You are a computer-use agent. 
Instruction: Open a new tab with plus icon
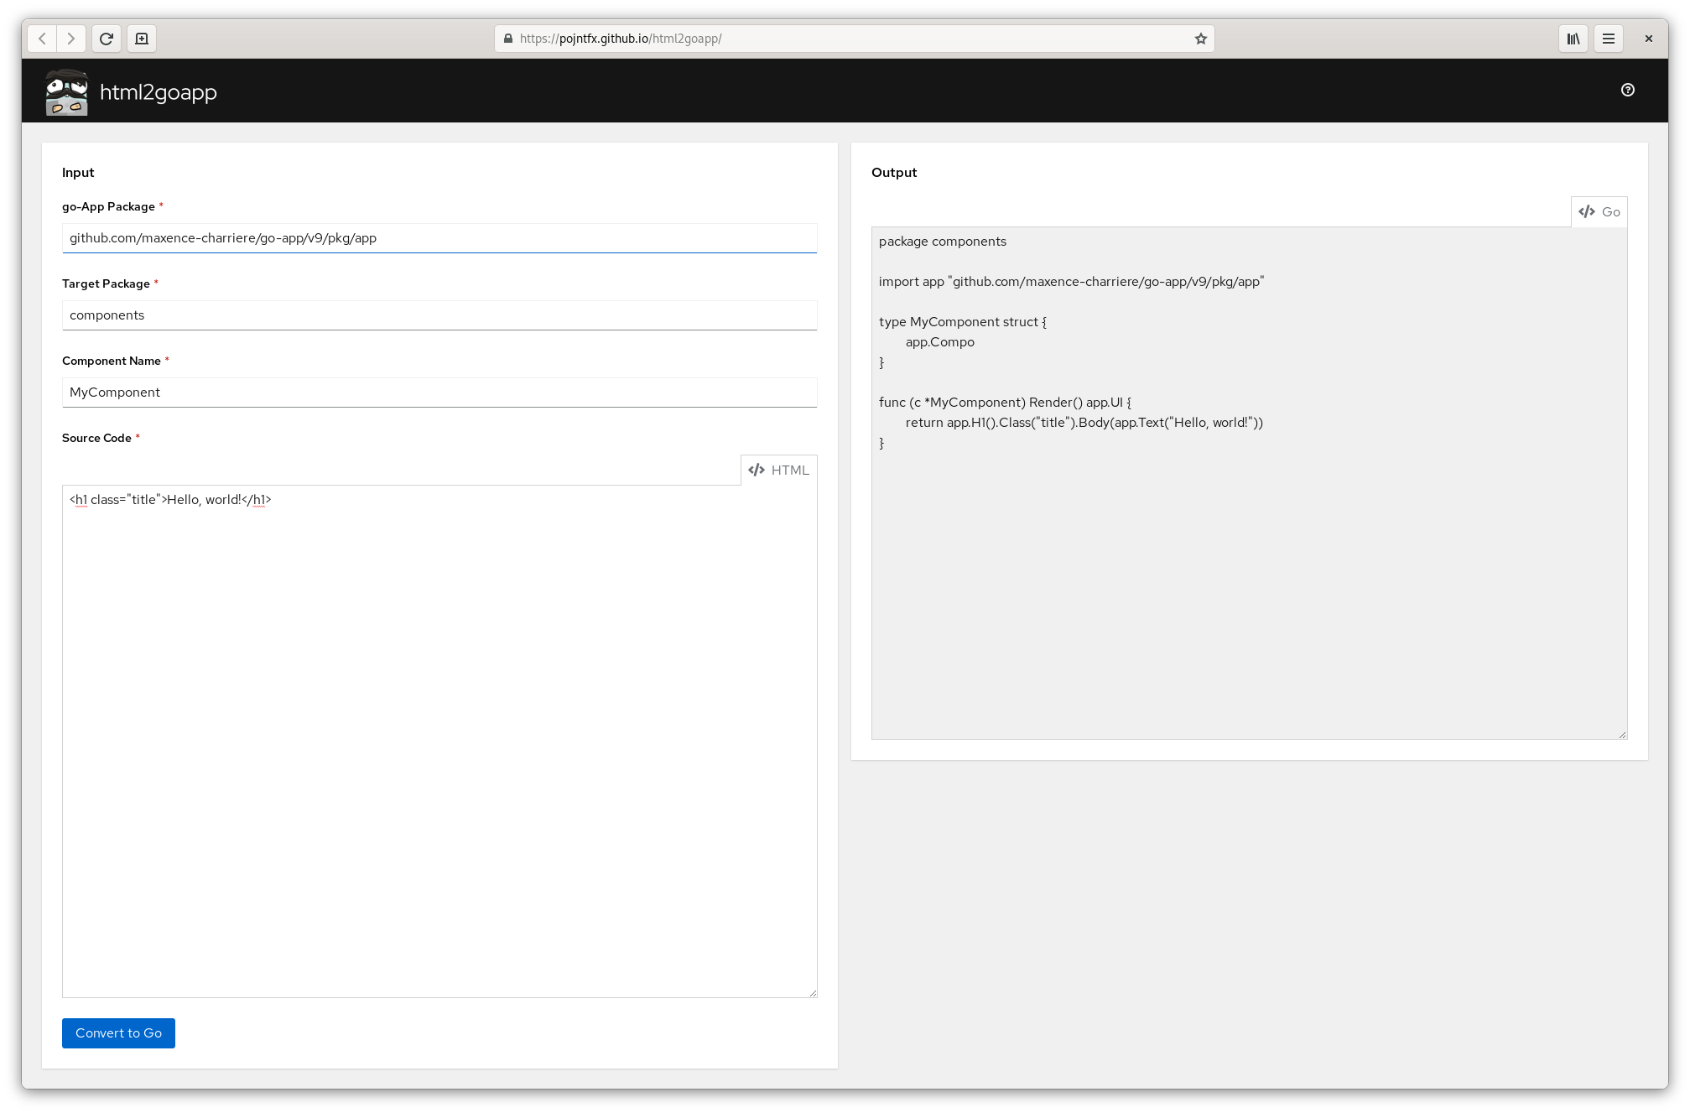point(142,39)
